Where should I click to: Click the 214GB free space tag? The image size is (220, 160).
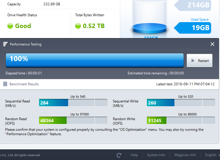(x=192, y=5)
